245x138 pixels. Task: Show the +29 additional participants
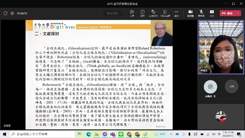pyautogui.click(x=231, y=86)
